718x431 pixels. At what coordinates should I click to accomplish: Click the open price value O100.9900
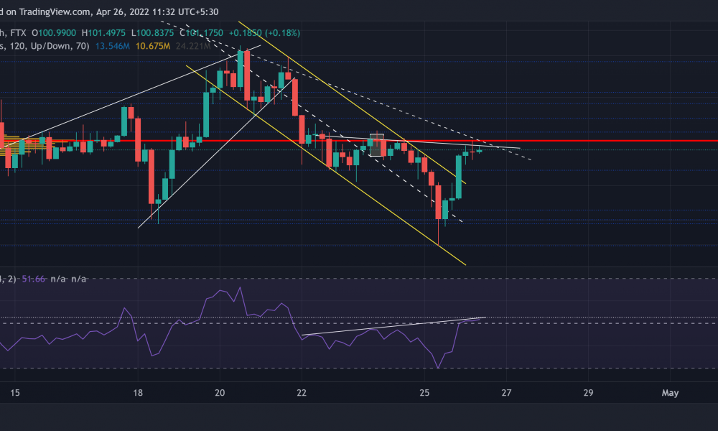(x=54, y=33)
